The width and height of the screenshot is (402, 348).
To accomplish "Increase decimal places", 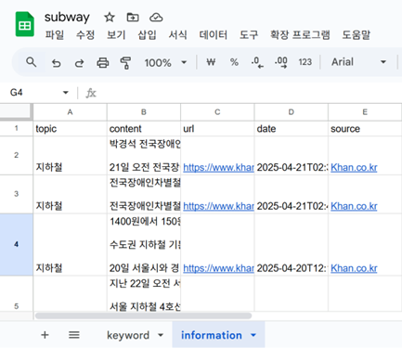I will pyautogui.click(x=281, y=62).
